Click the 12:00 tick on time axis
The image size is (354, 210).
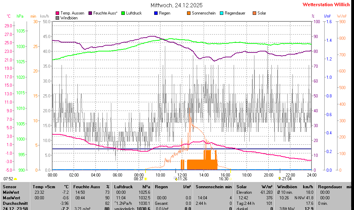182,175
